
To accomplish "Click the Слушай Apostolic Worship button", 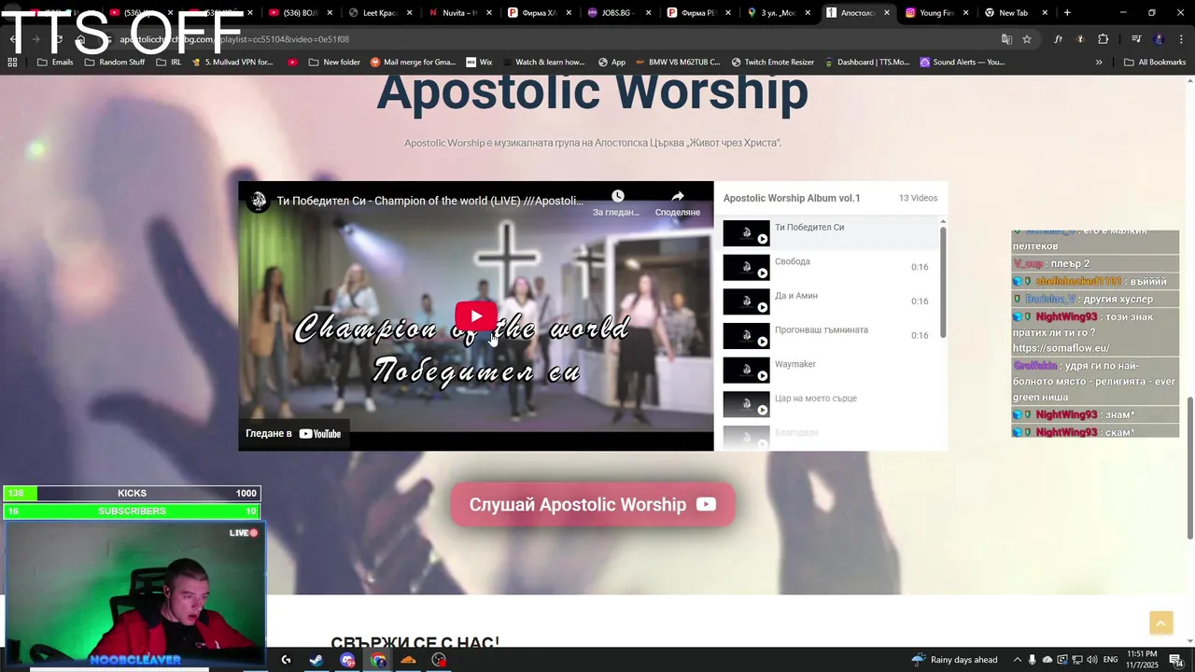I will tap(593, 504).
